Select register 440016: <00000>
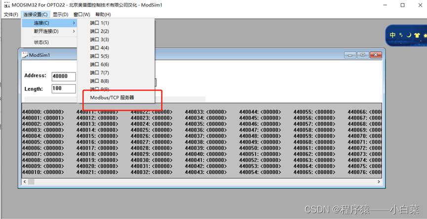 pyautogui.click(x=97, y=142)
